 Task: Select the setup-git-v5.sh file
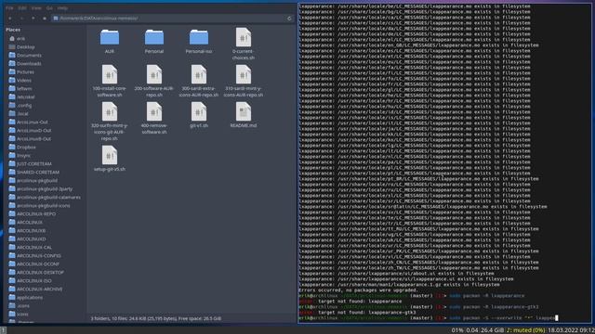coord(110,159)
